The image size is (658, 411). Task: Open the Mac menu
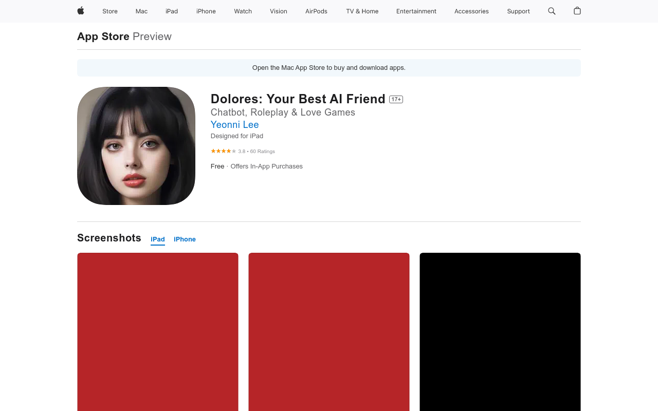tap(141, 11)
